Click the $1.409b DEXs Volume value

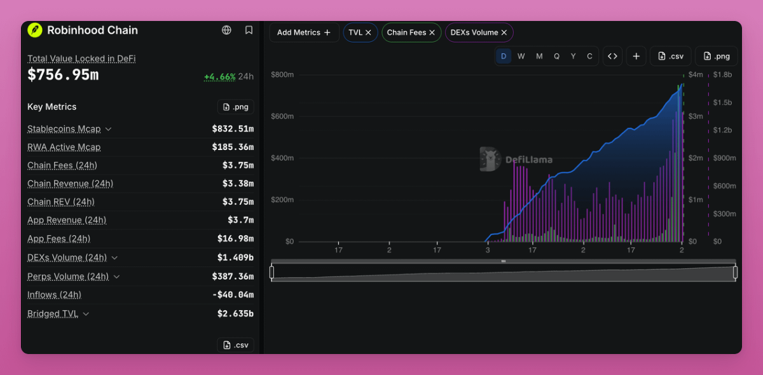click(x=235, y=257)
